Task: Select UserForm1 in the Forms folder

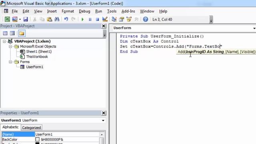Action: [x=35, y=67]
